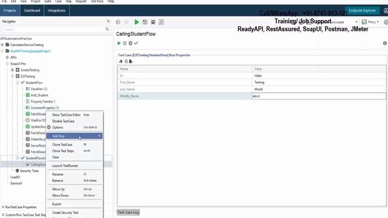Choose Launch TestRunner in context menu
This screenshot has height=218, width=388.
(74, 165)
